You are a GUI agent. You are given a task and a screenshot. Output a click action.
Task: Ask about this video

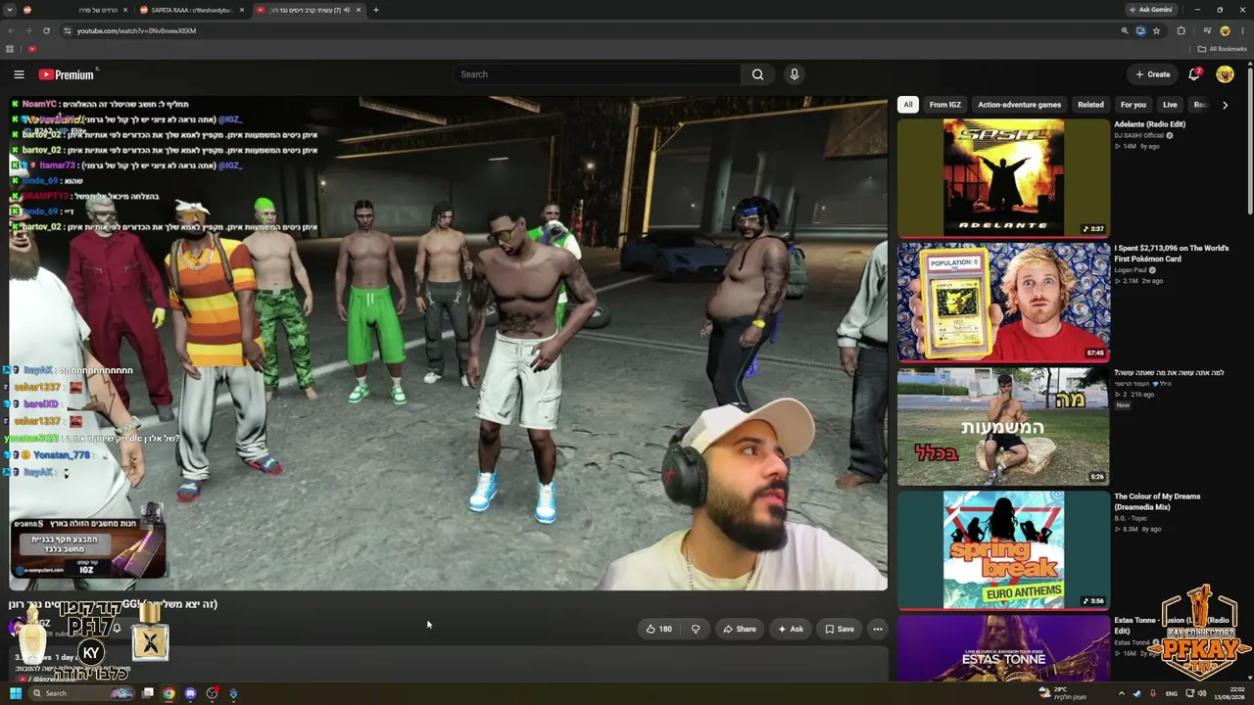point(791,629)
